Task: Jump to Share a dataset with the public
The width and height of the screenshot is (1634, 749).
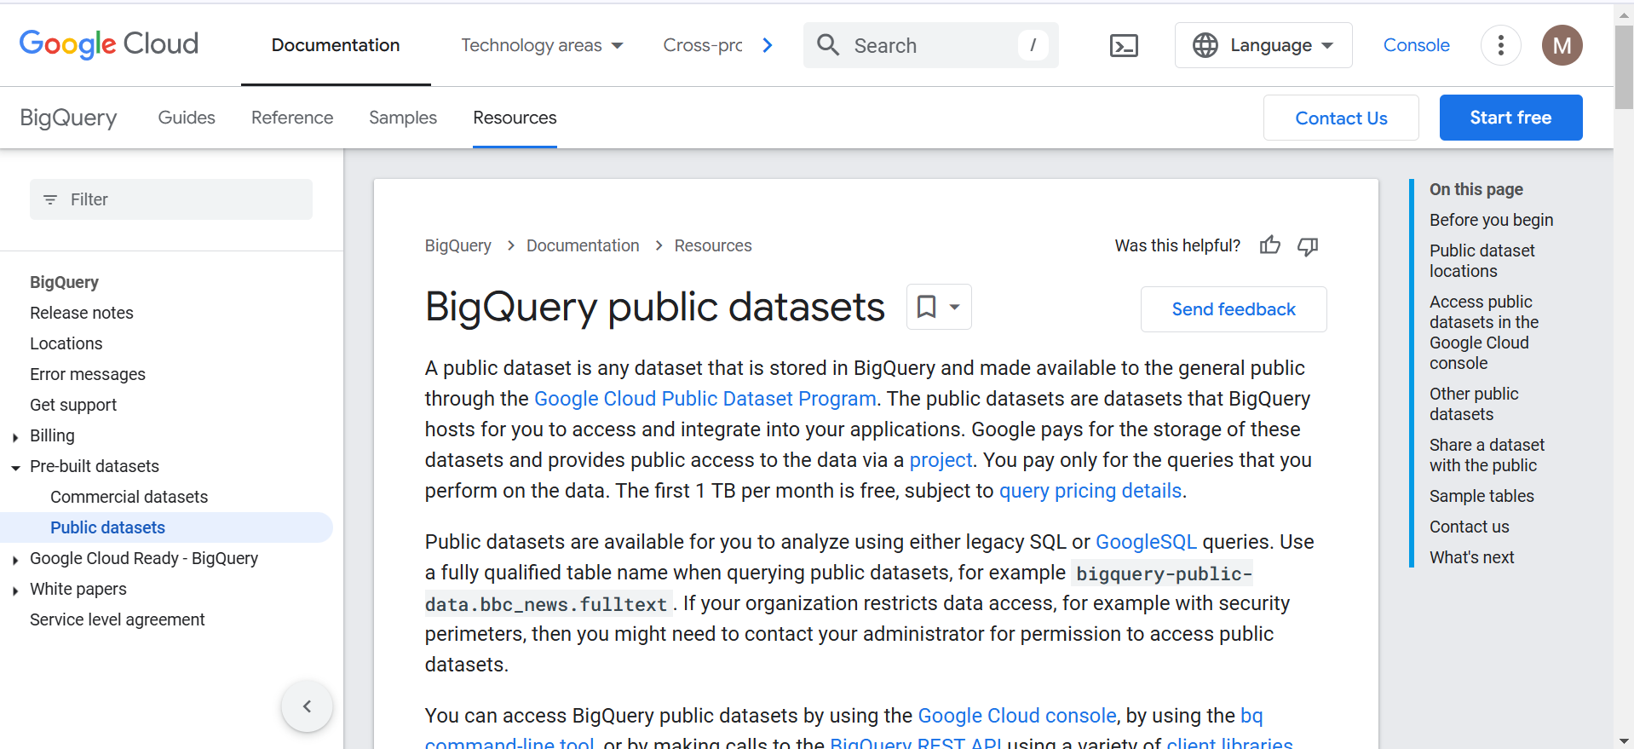Action: (1487, 455)
